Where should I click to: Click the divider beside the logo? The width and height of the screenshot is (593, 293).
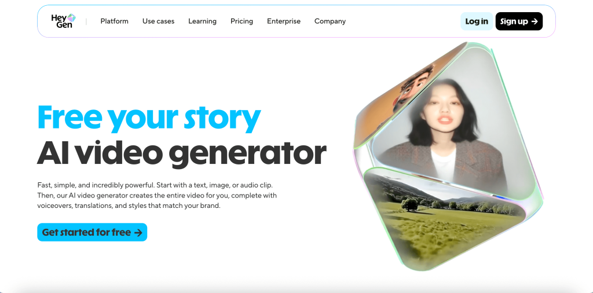tap(86, 21)
